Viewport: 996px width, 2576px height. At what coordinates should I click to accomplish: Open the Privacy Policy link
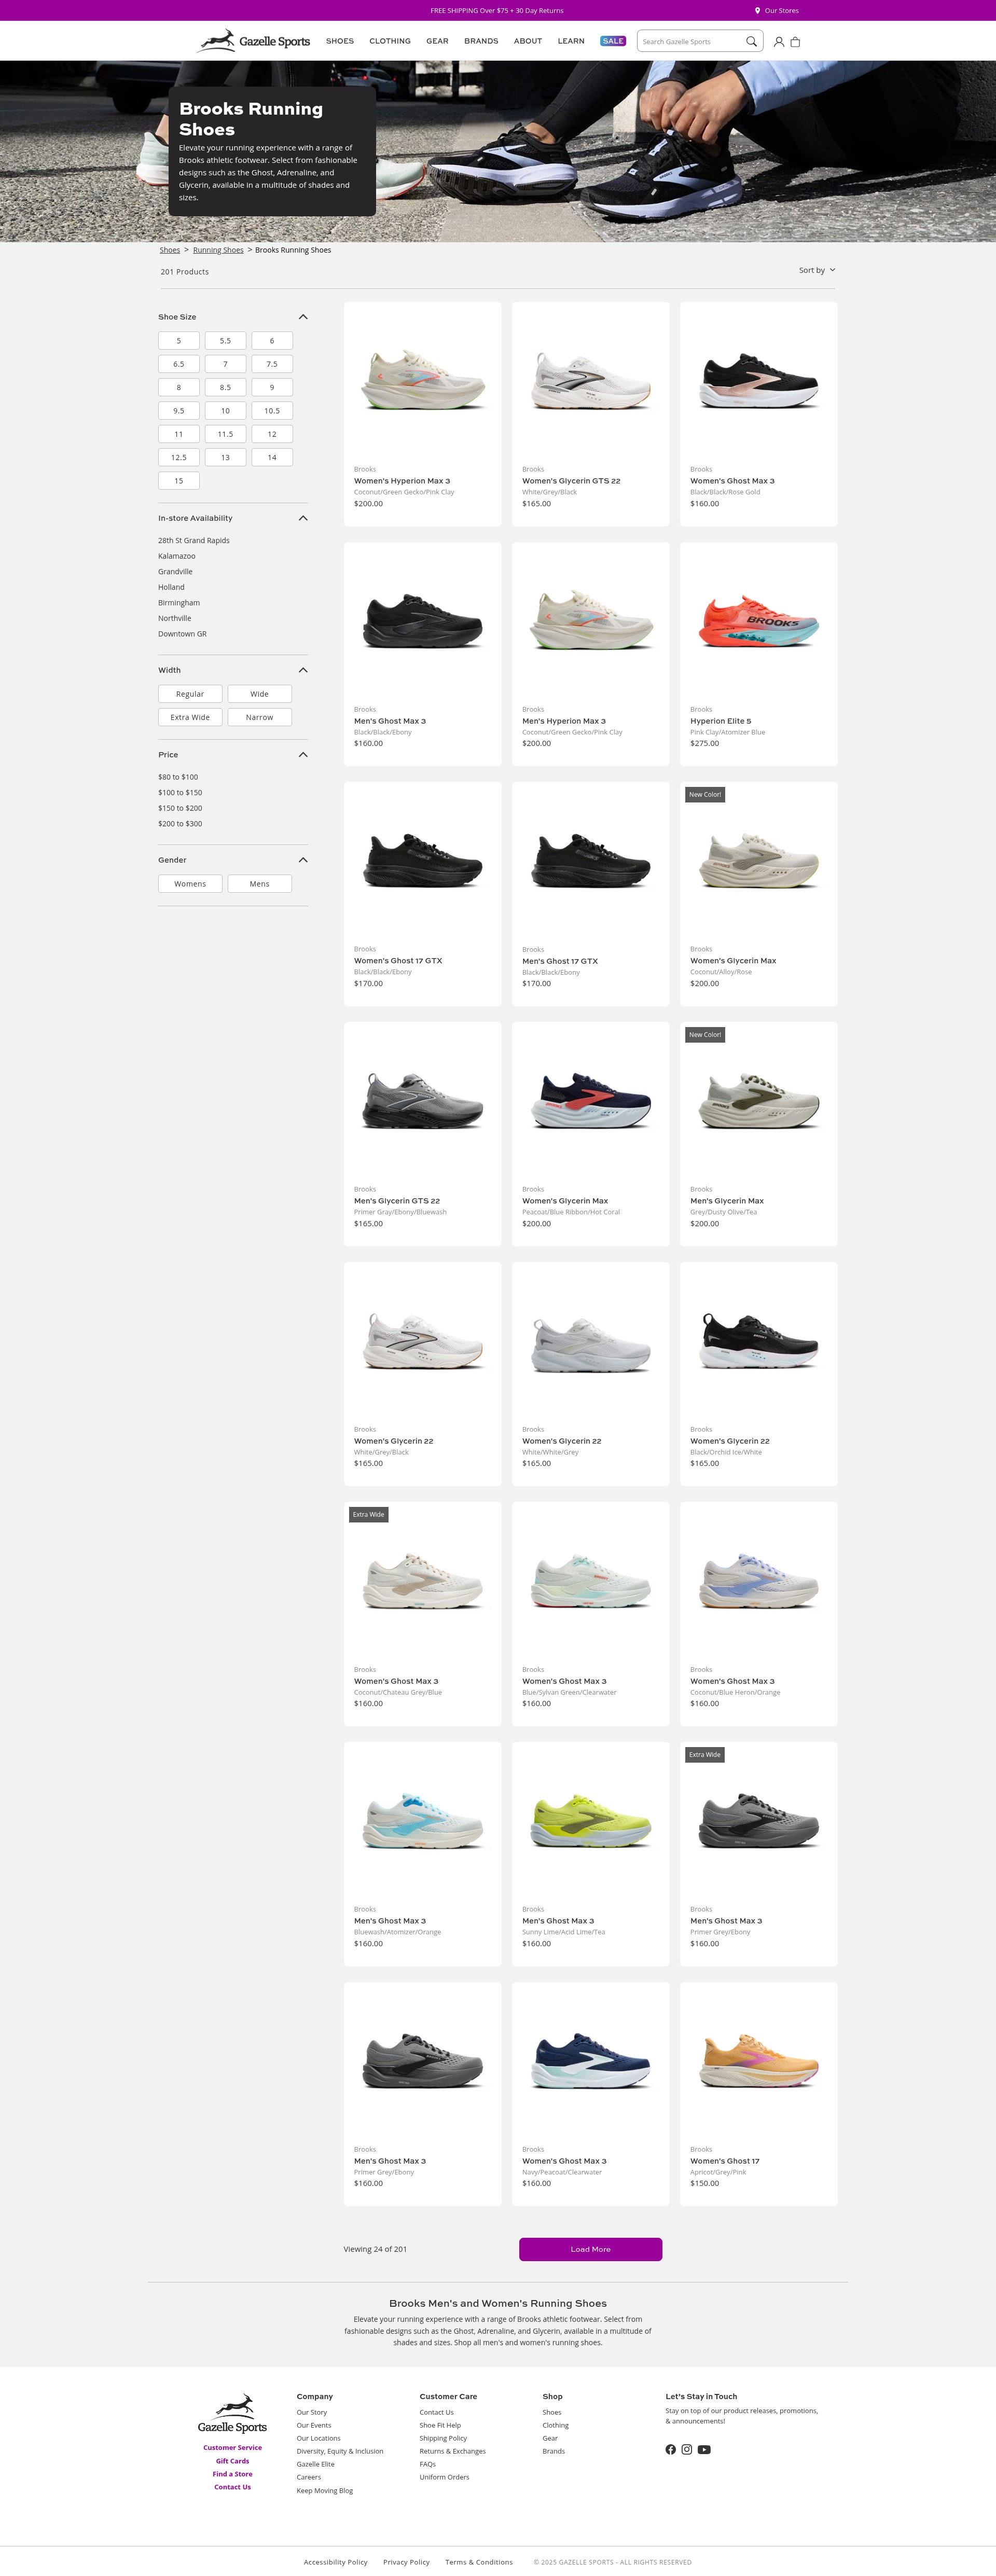pyautogui.click(x=406, y=2562)
